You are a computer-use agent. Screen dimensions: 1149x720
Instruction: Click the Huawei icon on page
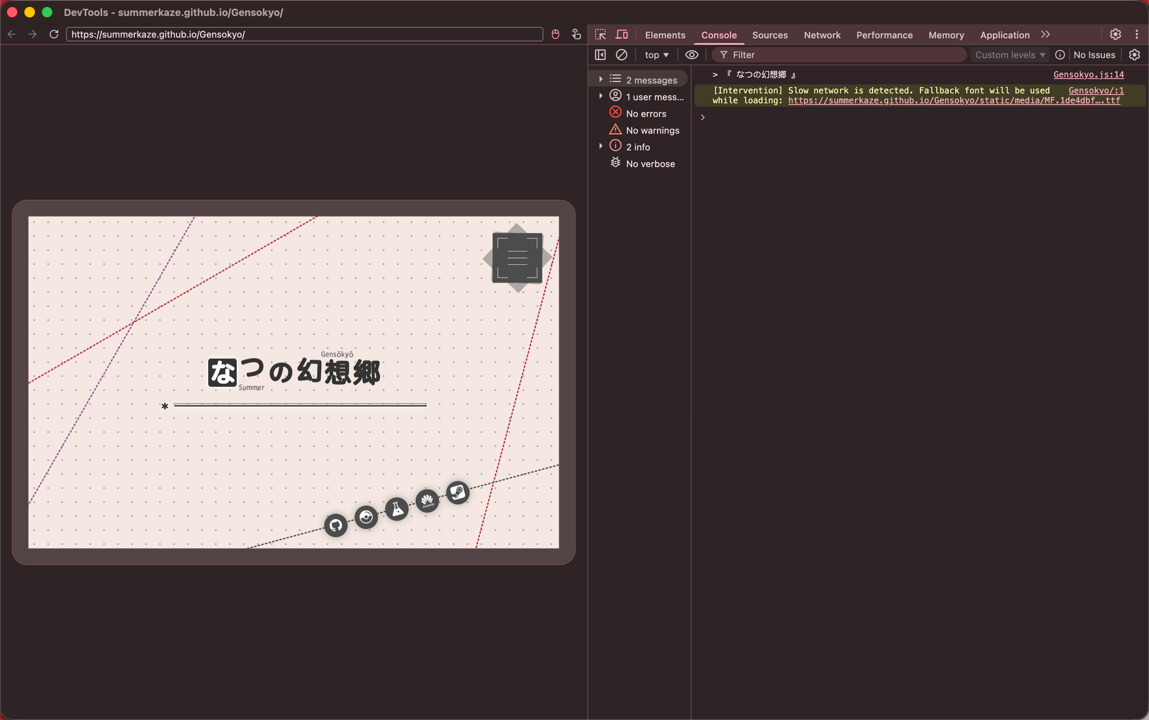click(427, 501)
